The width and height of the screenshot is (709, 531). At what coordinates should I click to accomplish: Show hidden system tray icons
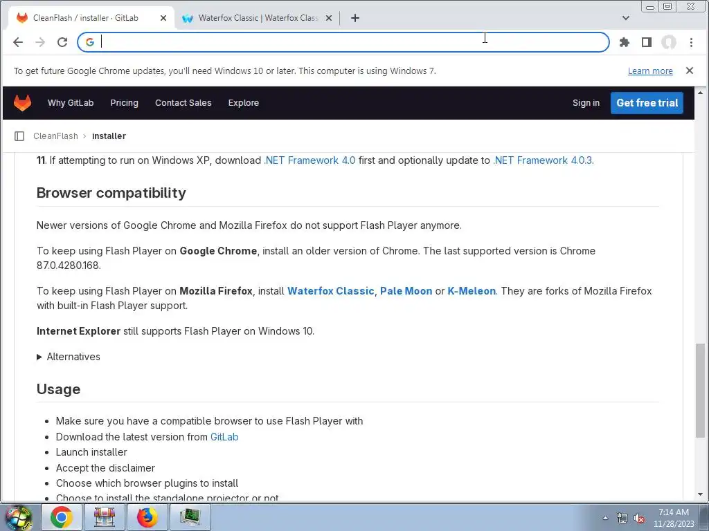pos(605,518)
